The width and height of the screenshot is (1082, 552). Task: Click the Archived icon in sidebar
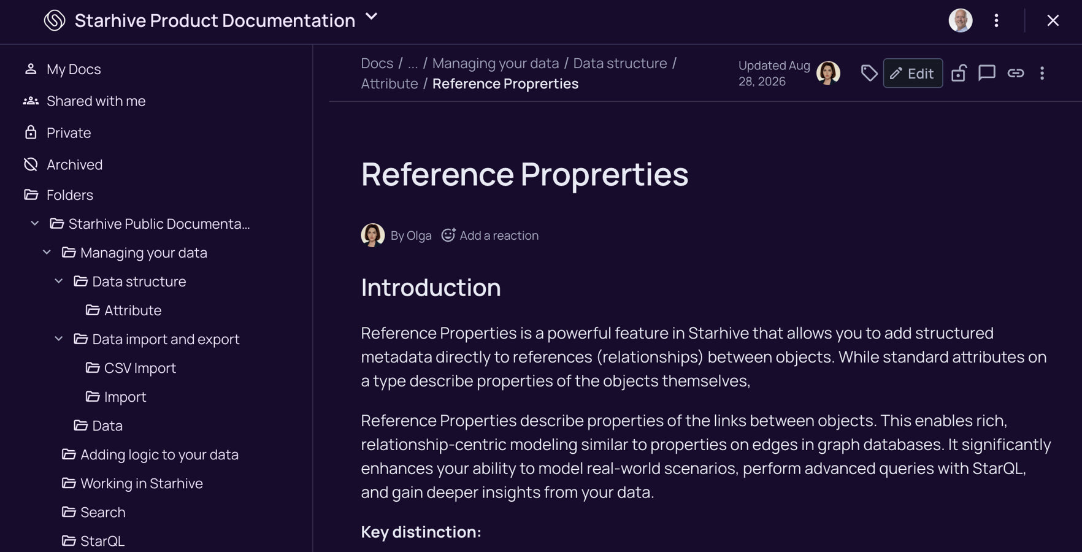[31, 164]
